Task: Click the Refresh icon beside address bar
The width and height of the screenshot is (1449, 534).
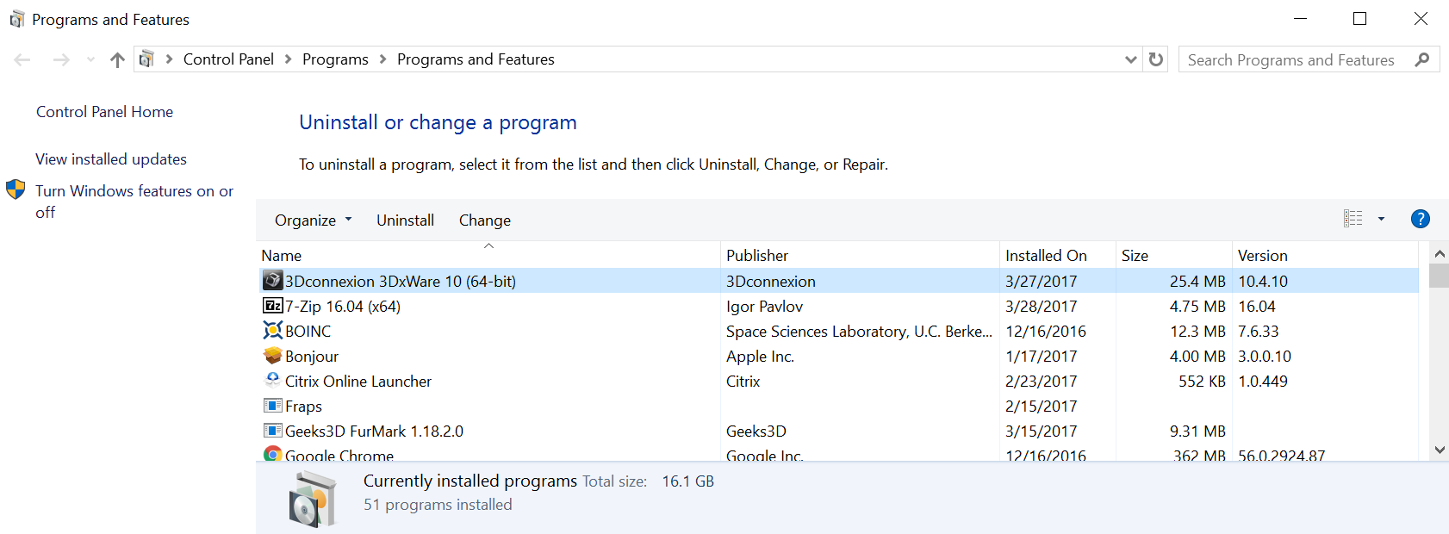Action: [x=1156, y=59]
